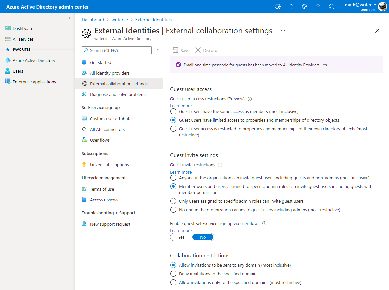Collapse the External Identities resource menu

158,50
